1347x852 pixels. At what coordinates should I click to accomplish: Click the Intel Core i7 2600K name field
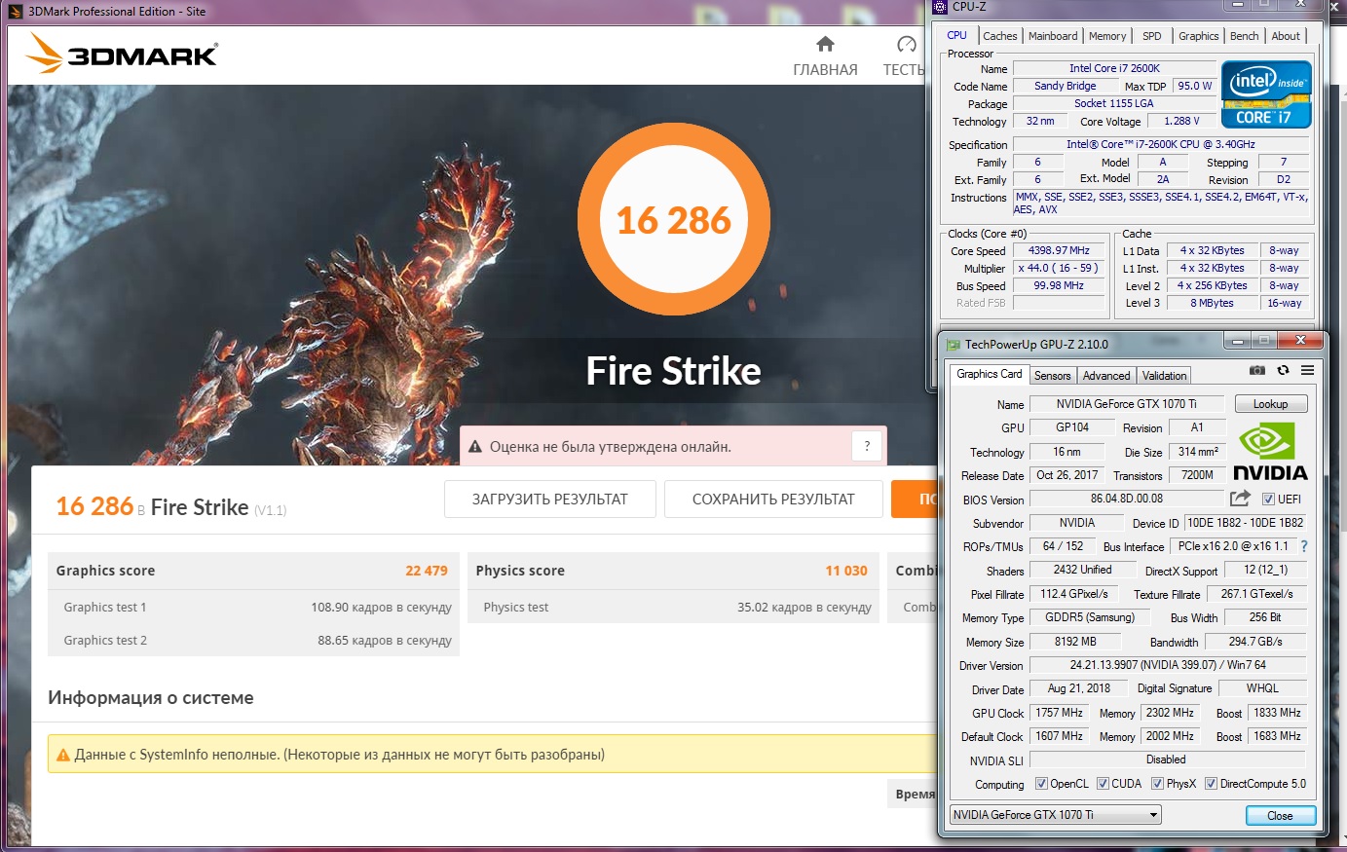click(x=1114, y=68)
